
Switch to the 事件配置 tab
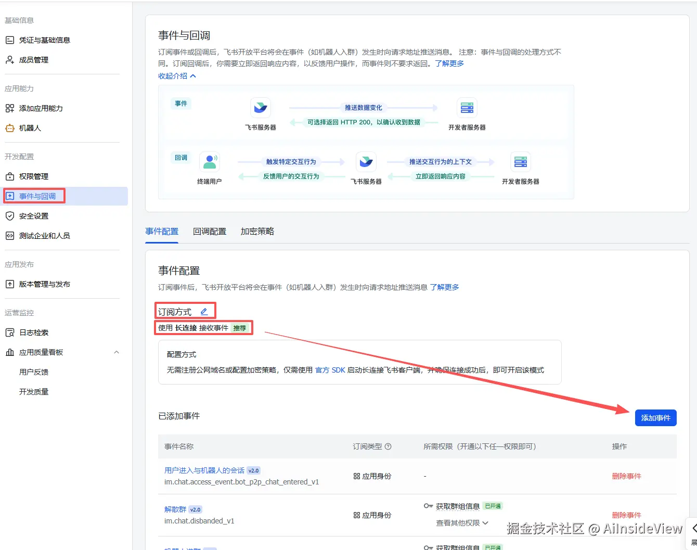(162, 232)
